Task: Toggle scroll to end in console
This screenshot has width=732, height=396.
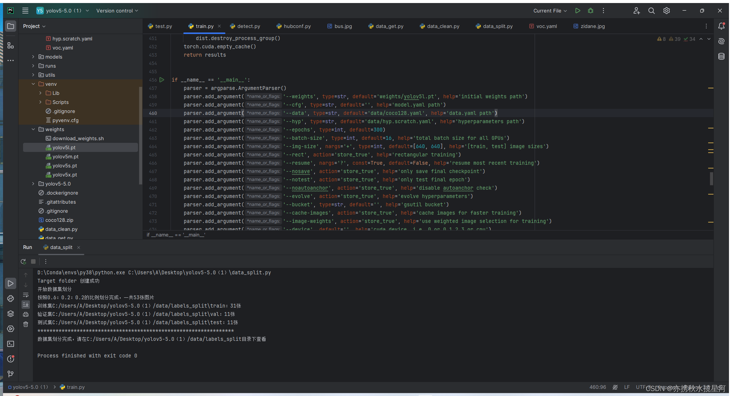Action: [x=26, y=305]
